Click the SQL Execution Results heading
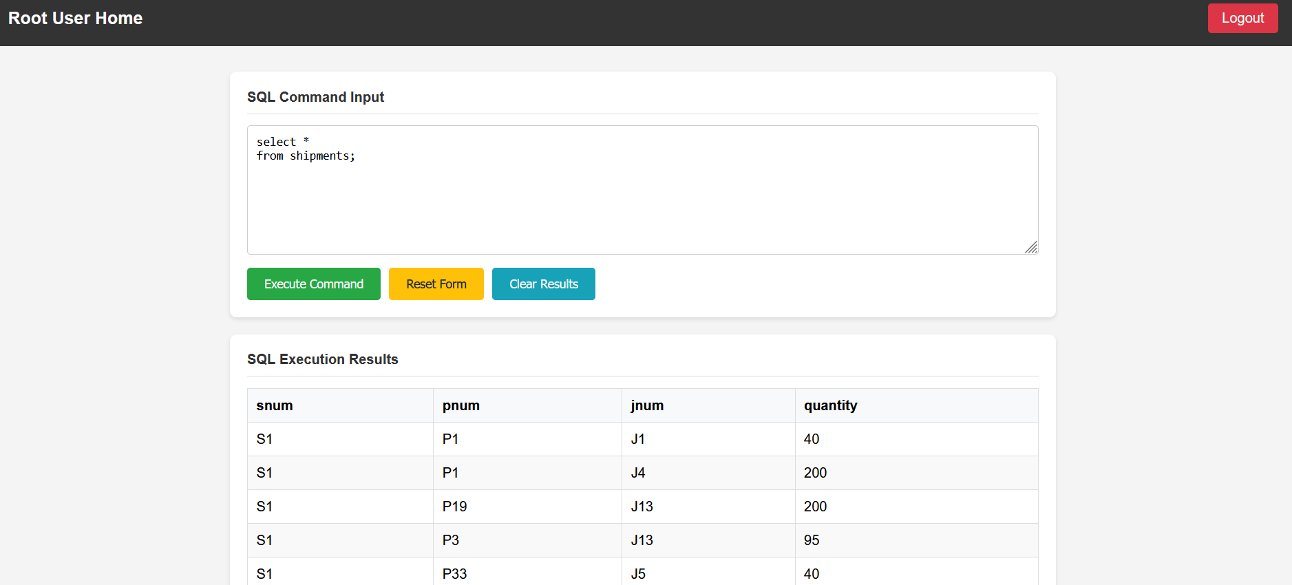 coord(322,359)
